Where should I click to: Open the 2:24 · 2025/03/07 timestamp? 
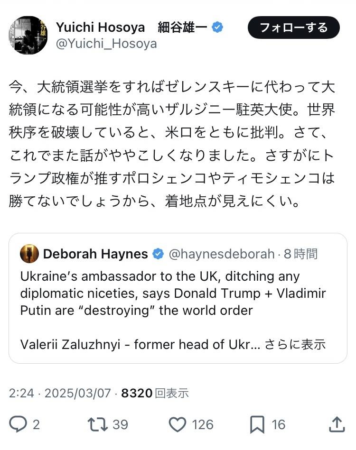coord(60,393)
